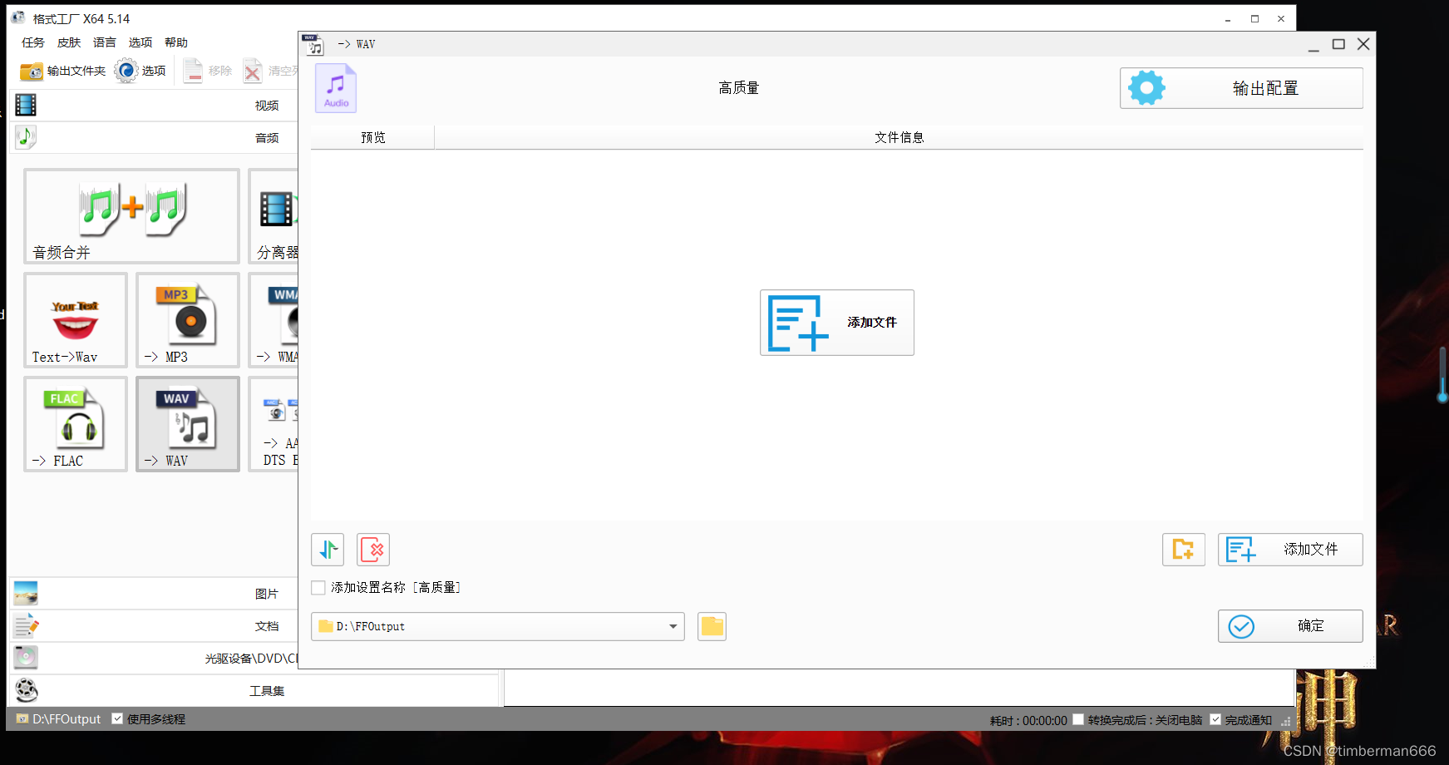Click the 高质量 quality label
The height and width of the screenshot is (765, 1449).
point(739,88)
